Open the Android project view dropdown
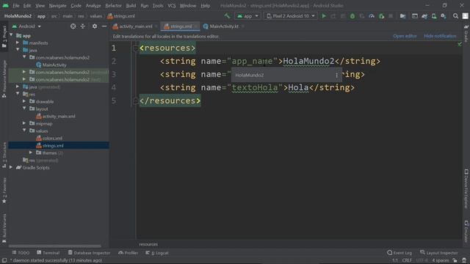 click(x=26, y=26)
